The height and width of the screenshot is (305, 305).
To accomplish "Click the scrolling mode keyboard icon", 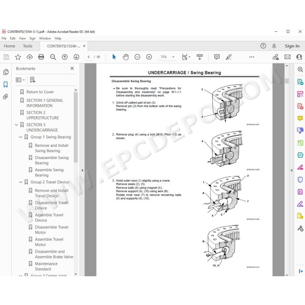I will pos(200,57).
